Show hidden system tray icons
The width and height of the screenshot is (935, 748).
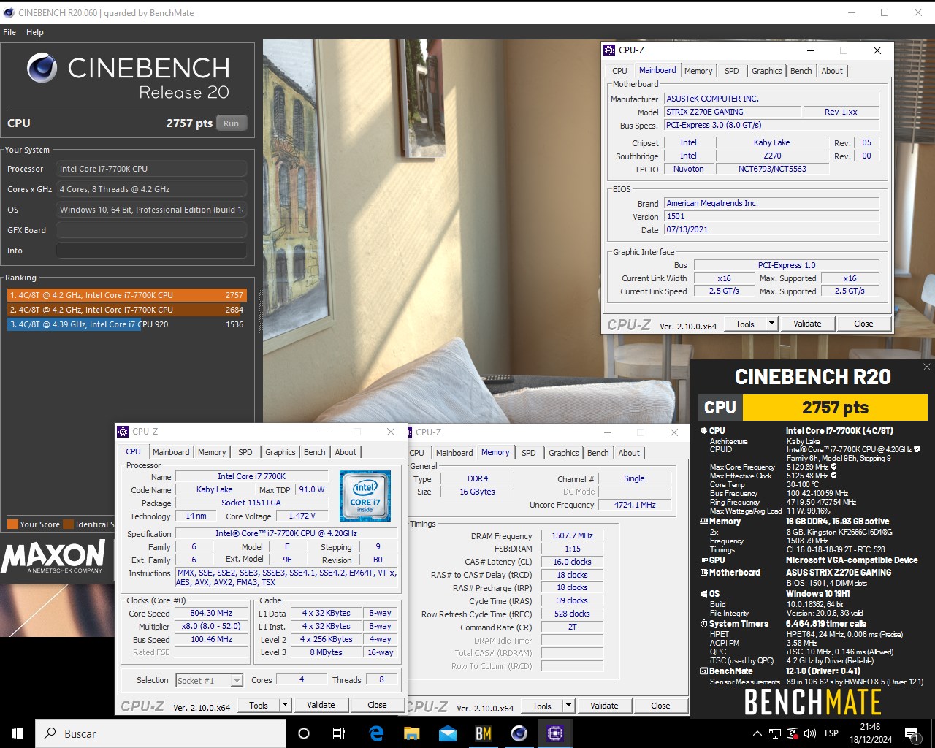pyautogui.click(x=757, y=733)
